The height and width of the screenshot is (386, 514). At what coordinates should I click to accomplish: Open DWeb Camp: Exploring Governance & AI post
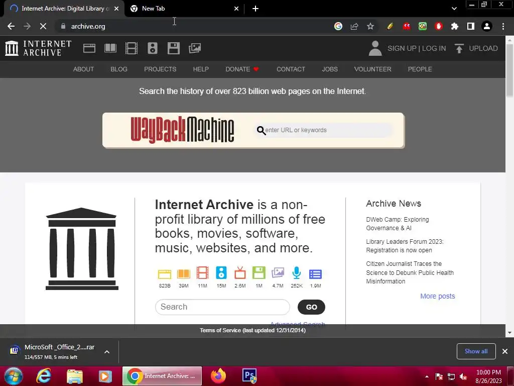click(398, 224)
